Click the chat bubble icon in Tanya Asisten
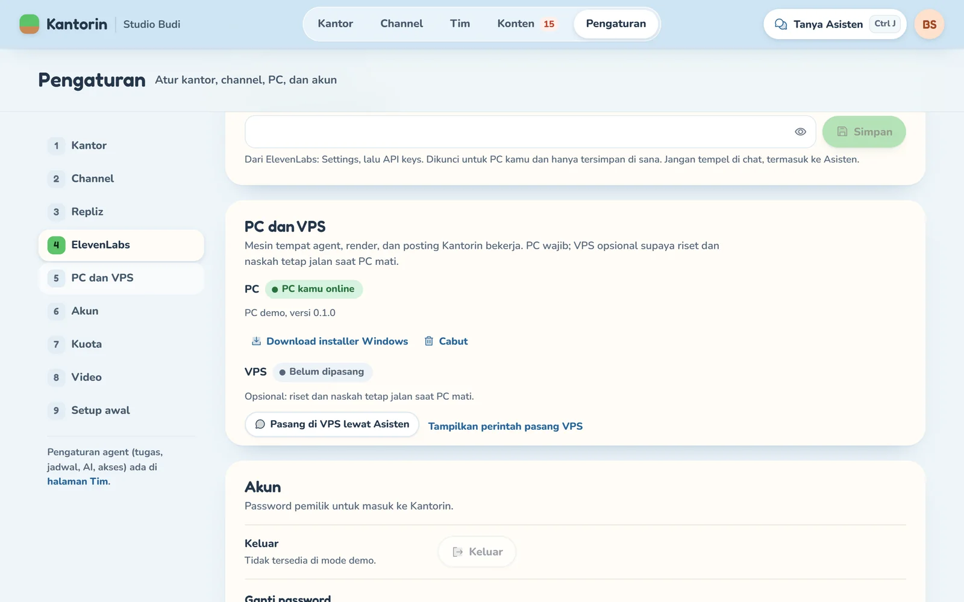The height and width of the screenshot is (602, 964). click(781, 24)
